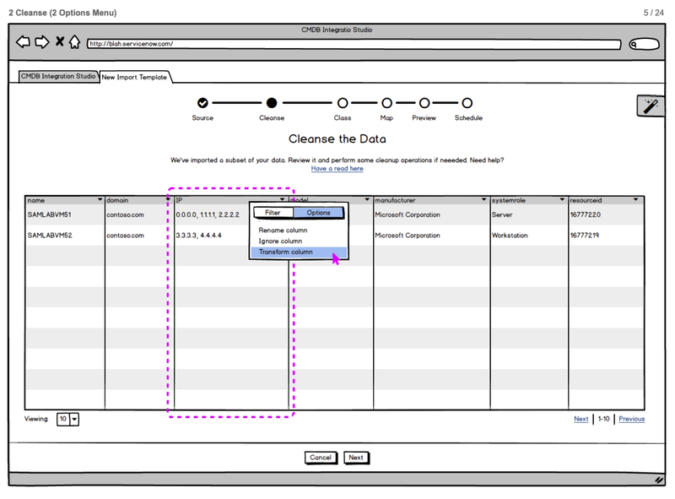
Task: Switch to Filter tab in popup
Action: pyautogui.click(x=273, y=213)
